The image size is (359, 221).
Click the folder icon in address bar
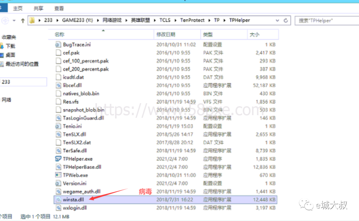click(32, 20)
